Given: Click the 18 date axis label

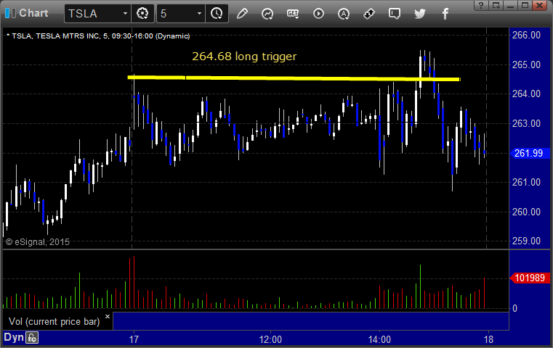Looking at the screenshot, I should (x=488, y=339).
